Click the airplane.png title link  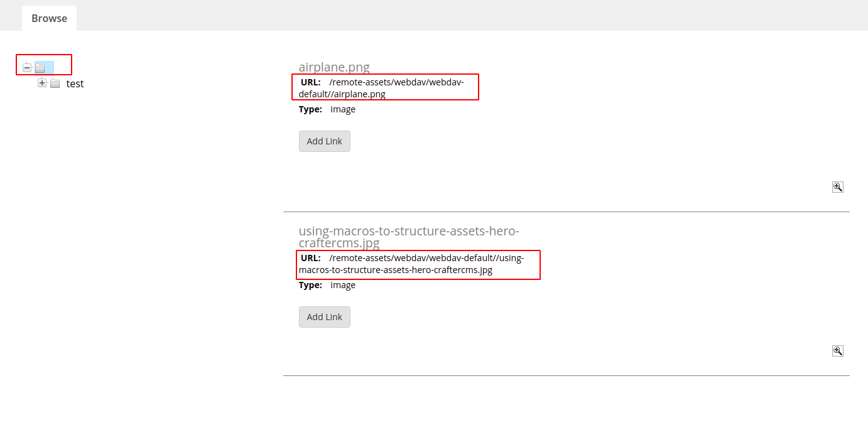tap(334, 67)
